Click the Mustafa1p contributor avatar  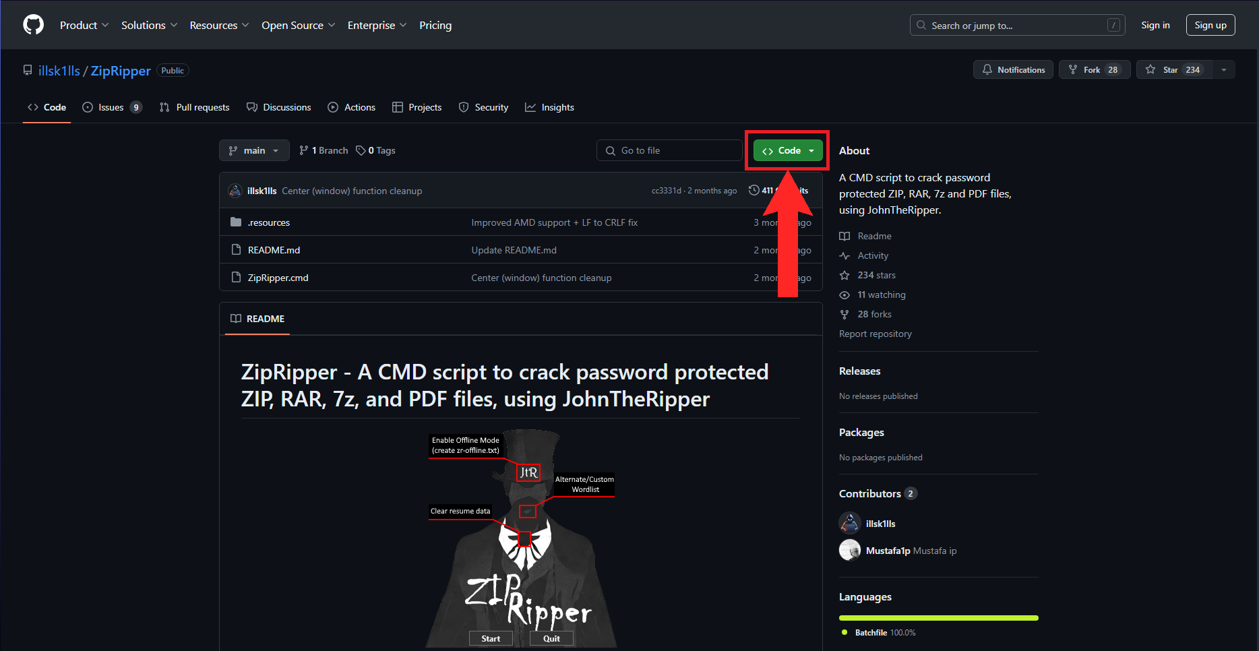coord(850,550)
